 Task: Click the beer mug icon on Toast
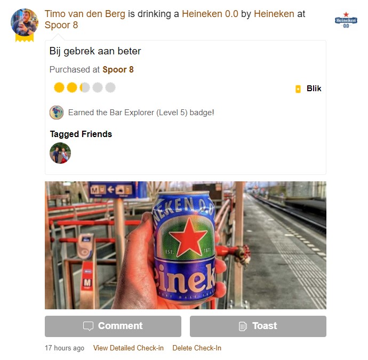click(243, 326)
